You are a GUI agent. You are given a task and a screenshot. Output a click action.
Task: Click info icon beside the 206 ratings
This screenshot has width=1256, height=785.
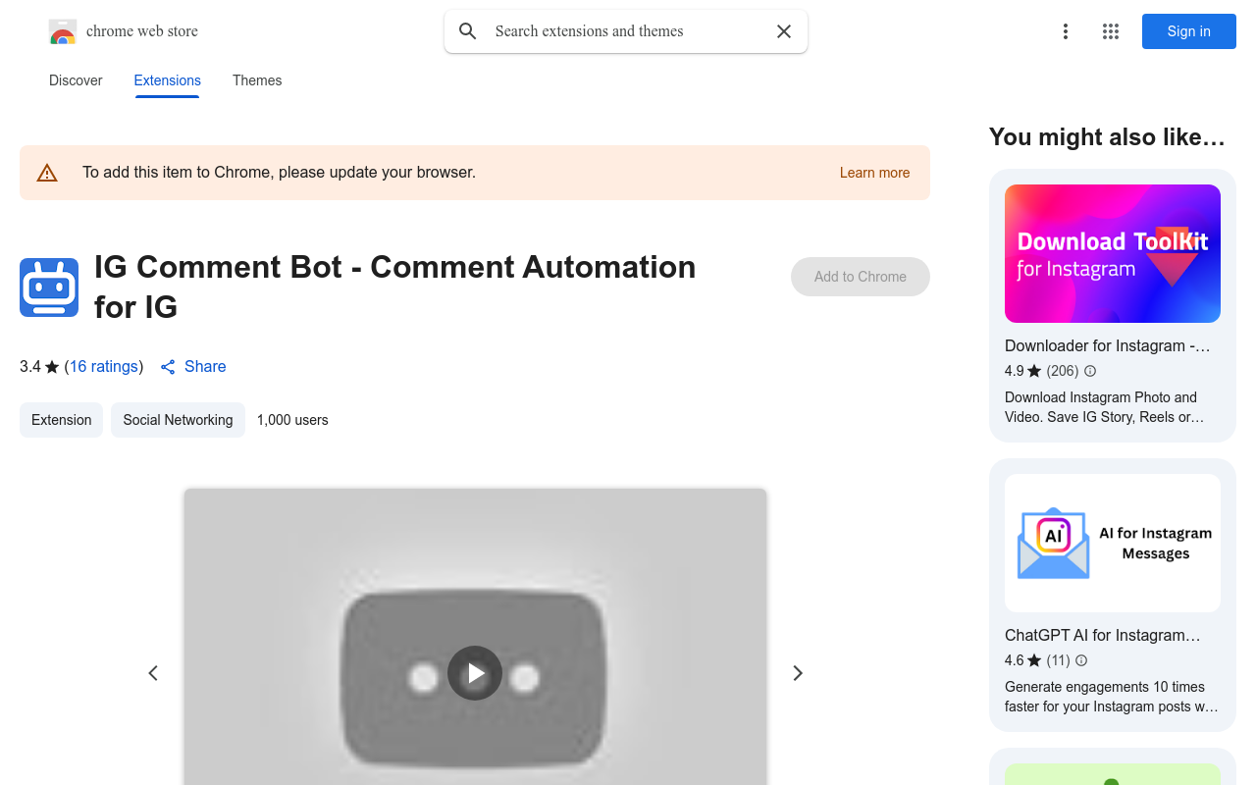[x=1090, y=371]
